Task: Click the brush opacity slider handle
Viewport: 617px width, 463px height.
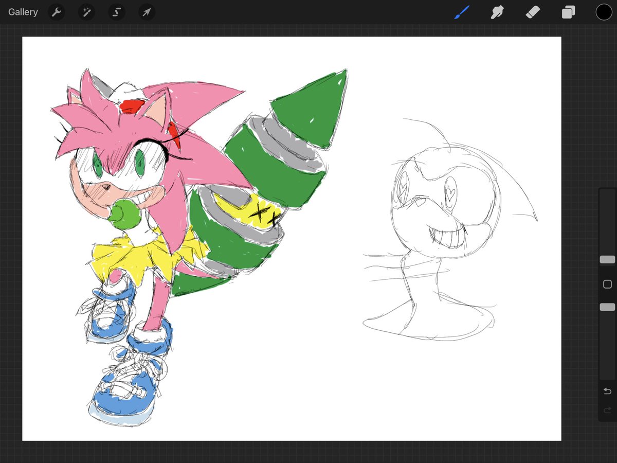Action: pos(607,307)
